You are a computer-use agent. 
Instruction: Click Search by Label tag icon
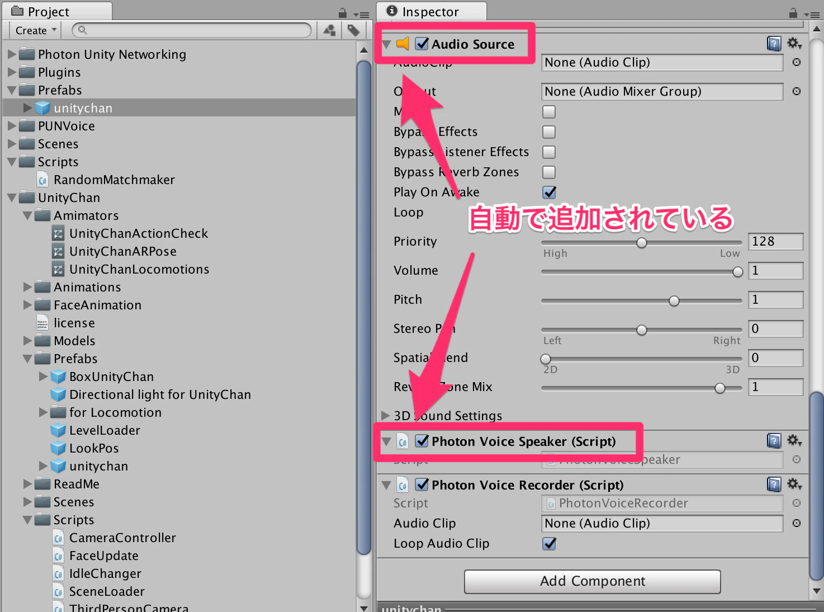pyautogui.click(x=353, y=30)
